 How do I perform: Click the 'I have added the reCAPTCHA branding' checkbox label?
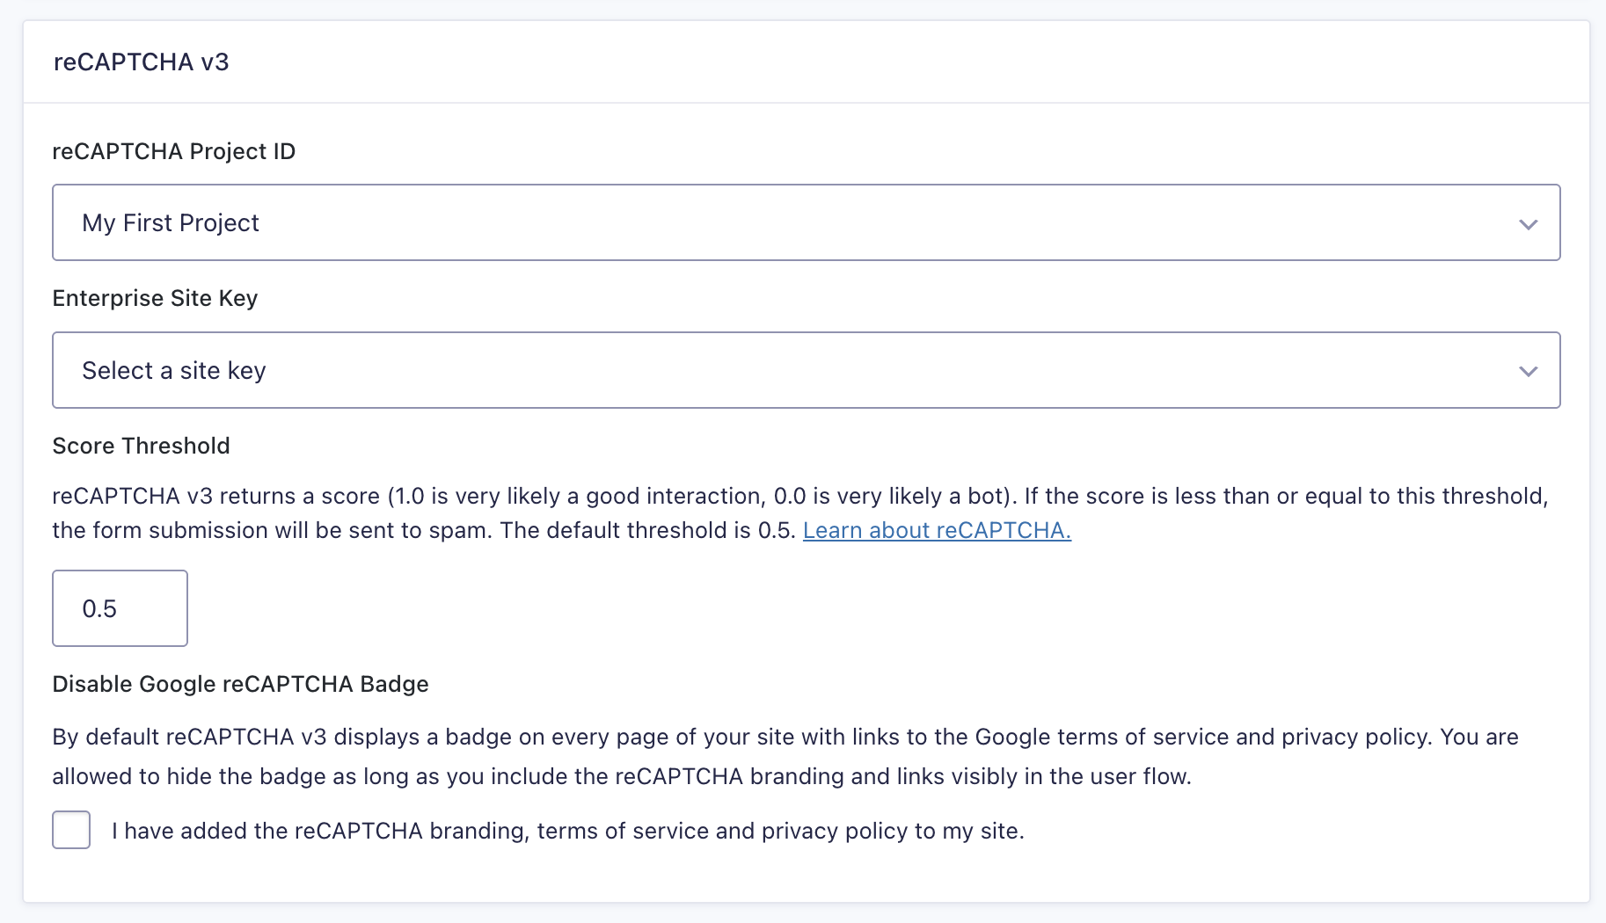pyautogui.click(x=568, y=831)
